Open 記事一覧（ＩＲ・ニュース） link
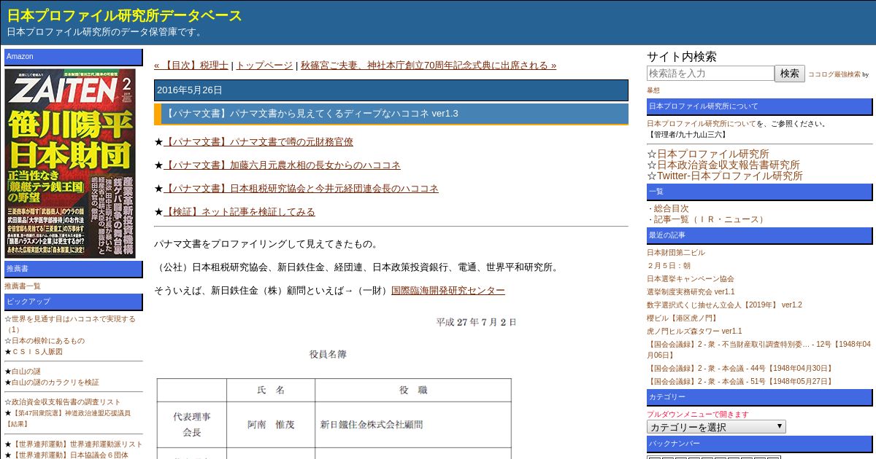Viewport: 876px width, 459px height. click(x=710, y=219)
